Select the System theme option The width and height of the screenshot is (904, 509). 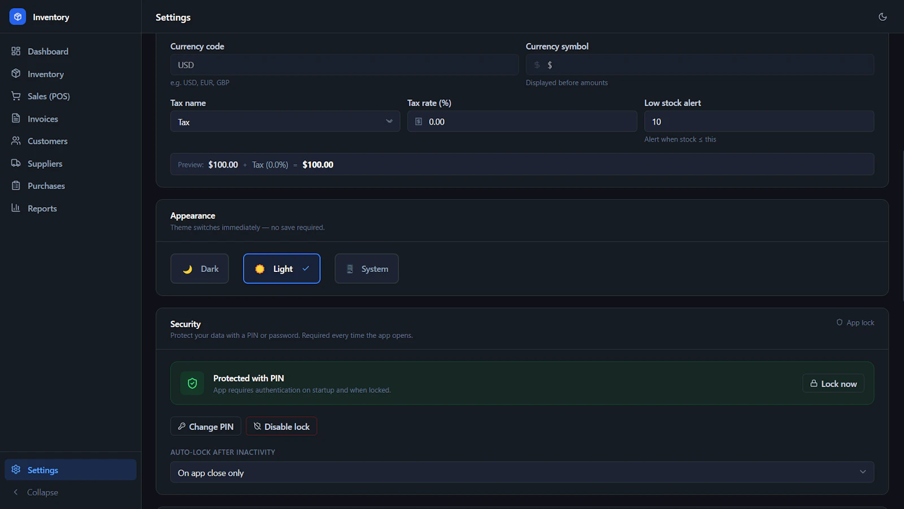[367, 269]
